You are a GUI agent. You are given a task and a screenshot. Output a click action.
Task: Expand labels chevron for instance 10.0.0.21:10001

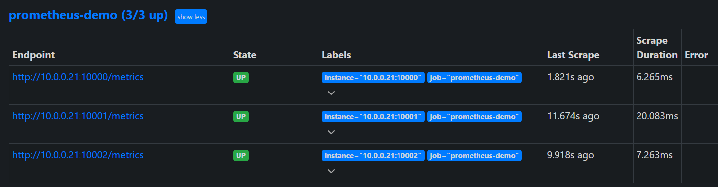pyautogui.click(x=331, y=132)
